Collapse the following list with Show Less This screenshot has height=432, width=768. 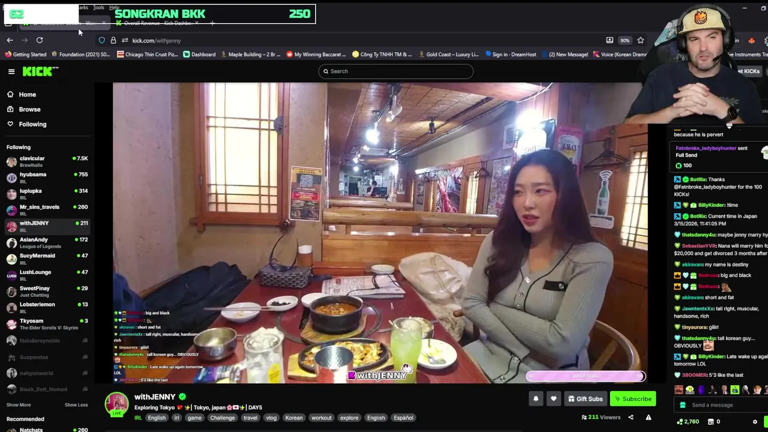point(76,405)
